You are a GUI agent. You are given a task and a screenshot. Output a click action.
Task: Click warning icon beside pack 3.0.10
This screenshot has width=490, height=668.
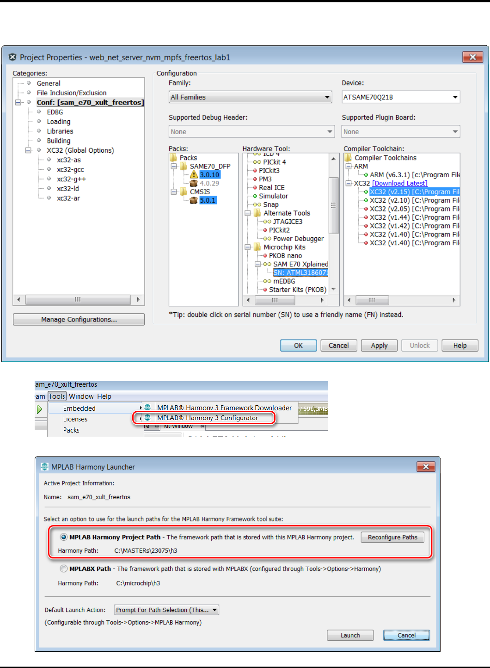194,174
